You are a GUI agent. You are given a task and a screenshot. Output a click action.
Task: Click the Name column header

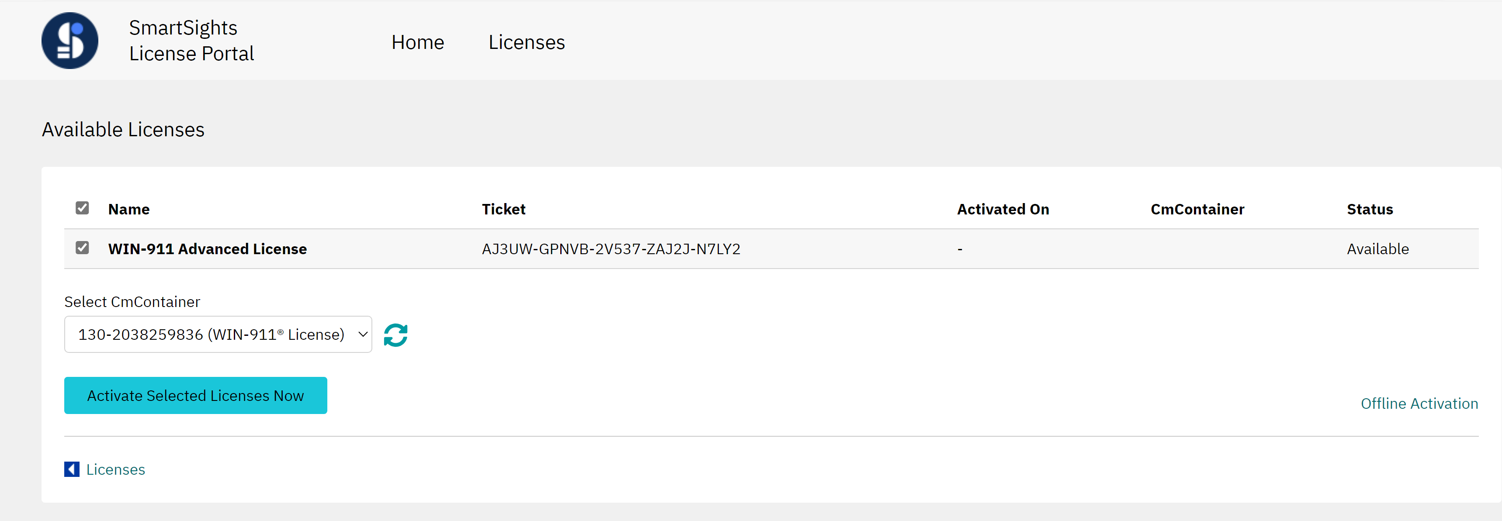[129, 209]
